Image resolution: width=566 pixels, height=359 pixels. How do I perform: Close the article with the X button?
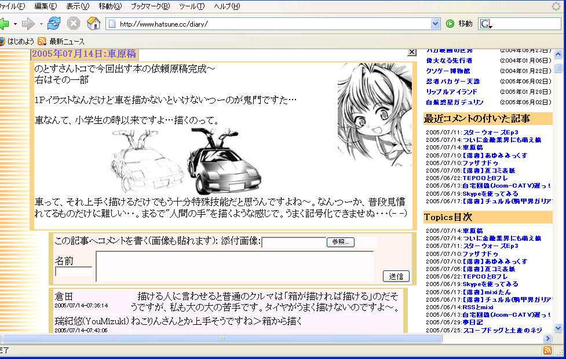tap(412, 52)
